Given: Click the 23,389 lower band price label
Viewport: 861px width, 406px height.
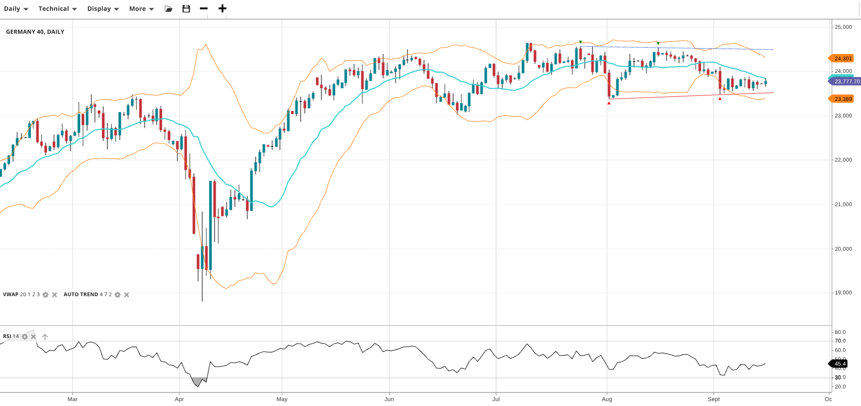Looking at the screenshot, I should click(843, 99).
